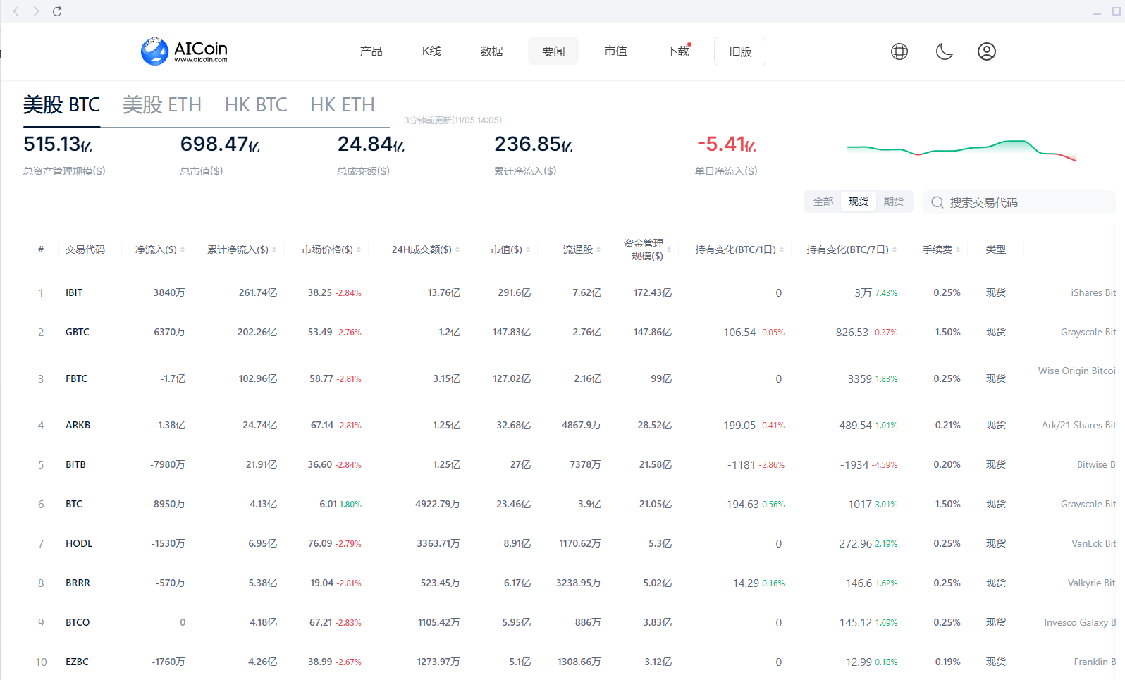Click the net inflow sparkline chart
The width and height of the screenshot is (1125, 680).
tap(961, 151)
